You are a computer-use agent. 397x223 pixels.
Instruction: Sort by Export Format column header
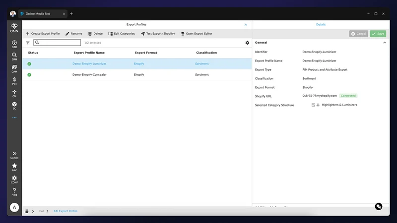click(x=146, y=53)
